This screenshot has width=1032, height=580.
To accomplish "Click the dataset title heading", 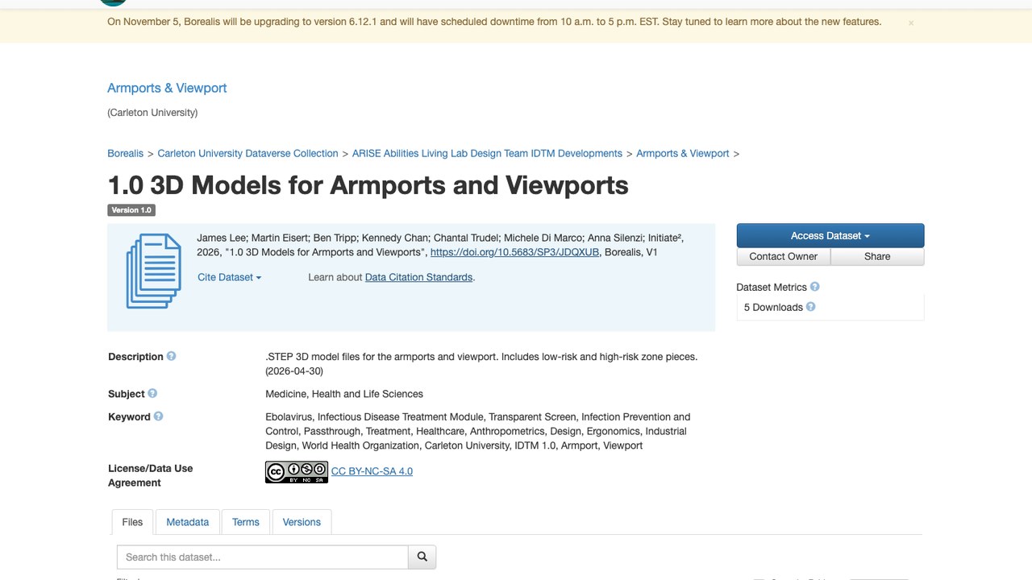I will click(x=368, y=185).
